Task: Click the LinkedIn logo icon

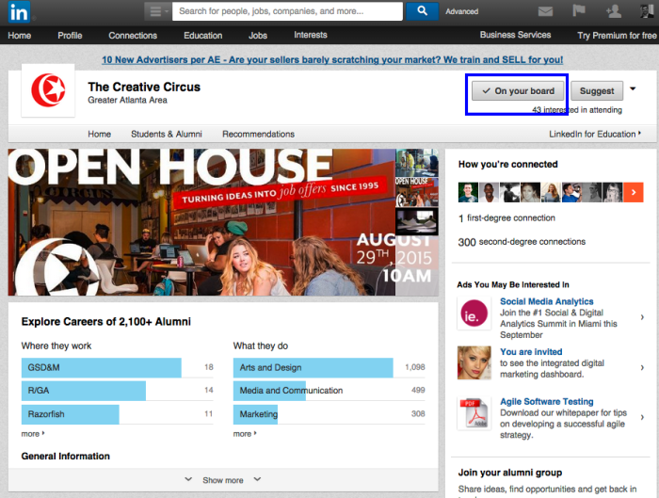Action: [19, 11]
